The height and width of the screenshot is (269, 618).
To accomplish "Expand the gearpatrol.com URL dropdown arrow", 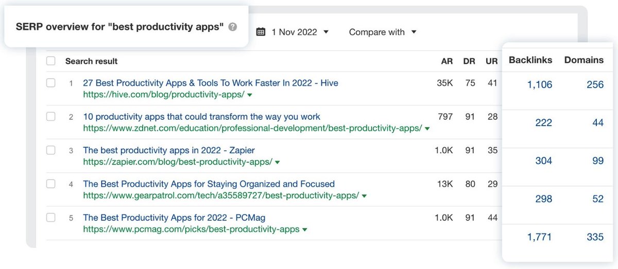I will 365,196.
